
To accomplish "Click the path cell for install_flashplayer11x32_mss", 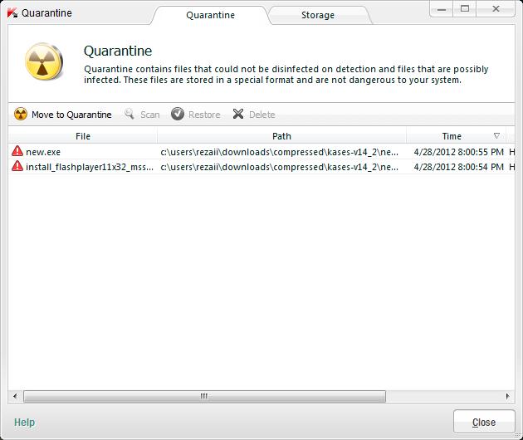I will pyautogui.click(x=280, y=167).
